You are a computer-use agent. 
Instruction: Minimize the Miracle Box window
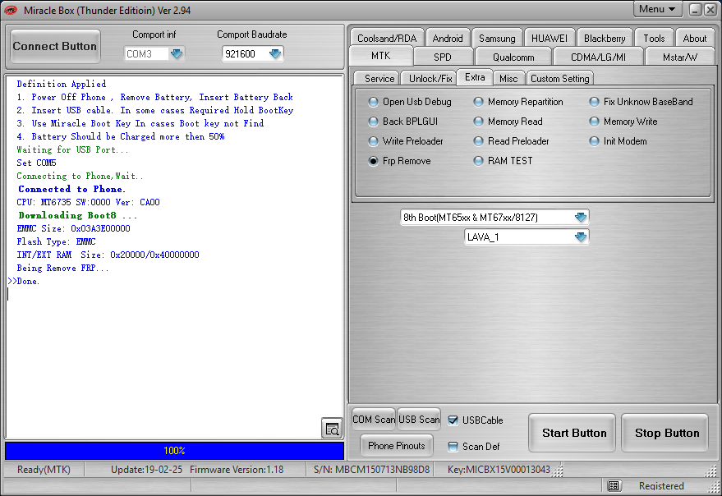[695, 10]
